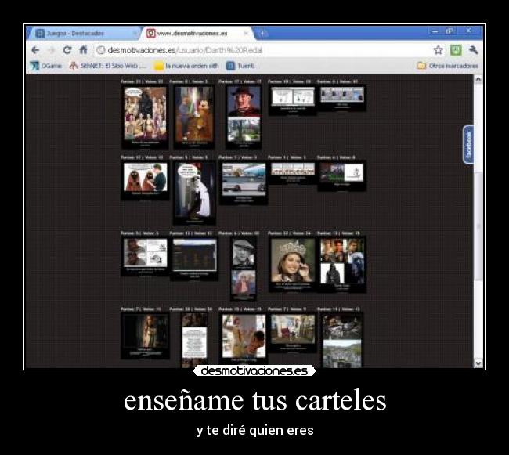Open the white-robed figure speech bubble poster
This screenshot has width=509, height=455.
tap(194, 193)
